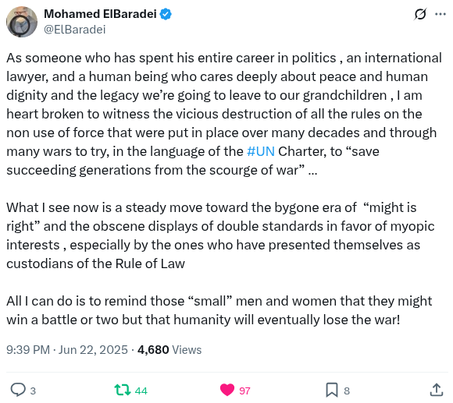This screenshot has height=403, width=453.
Task: Bookmark the post with bookmark icon
Action: click(x=332, y=390)
